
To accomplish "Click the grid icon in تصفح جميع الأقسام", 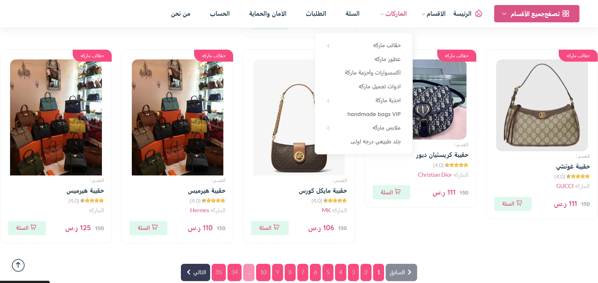I will (x=566, y=14).
